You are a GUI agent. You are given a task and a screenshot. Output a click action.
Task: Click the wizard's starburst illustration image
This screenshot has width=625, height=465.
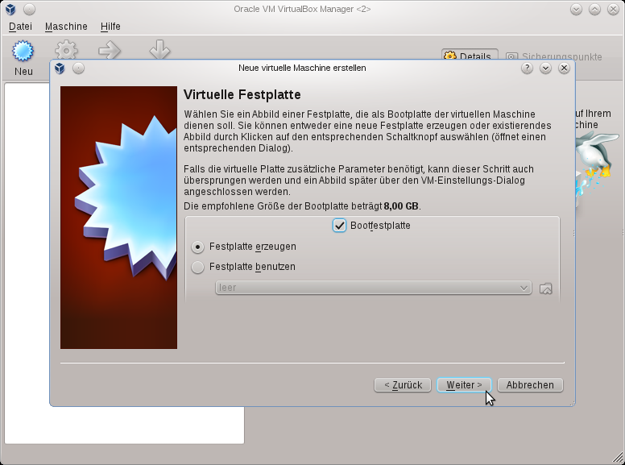tap(118, 218)
